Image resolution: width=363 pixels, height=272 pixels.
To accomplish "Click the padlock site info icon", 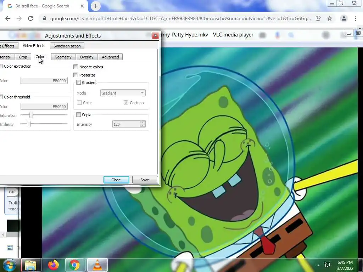I will [45, 18].
